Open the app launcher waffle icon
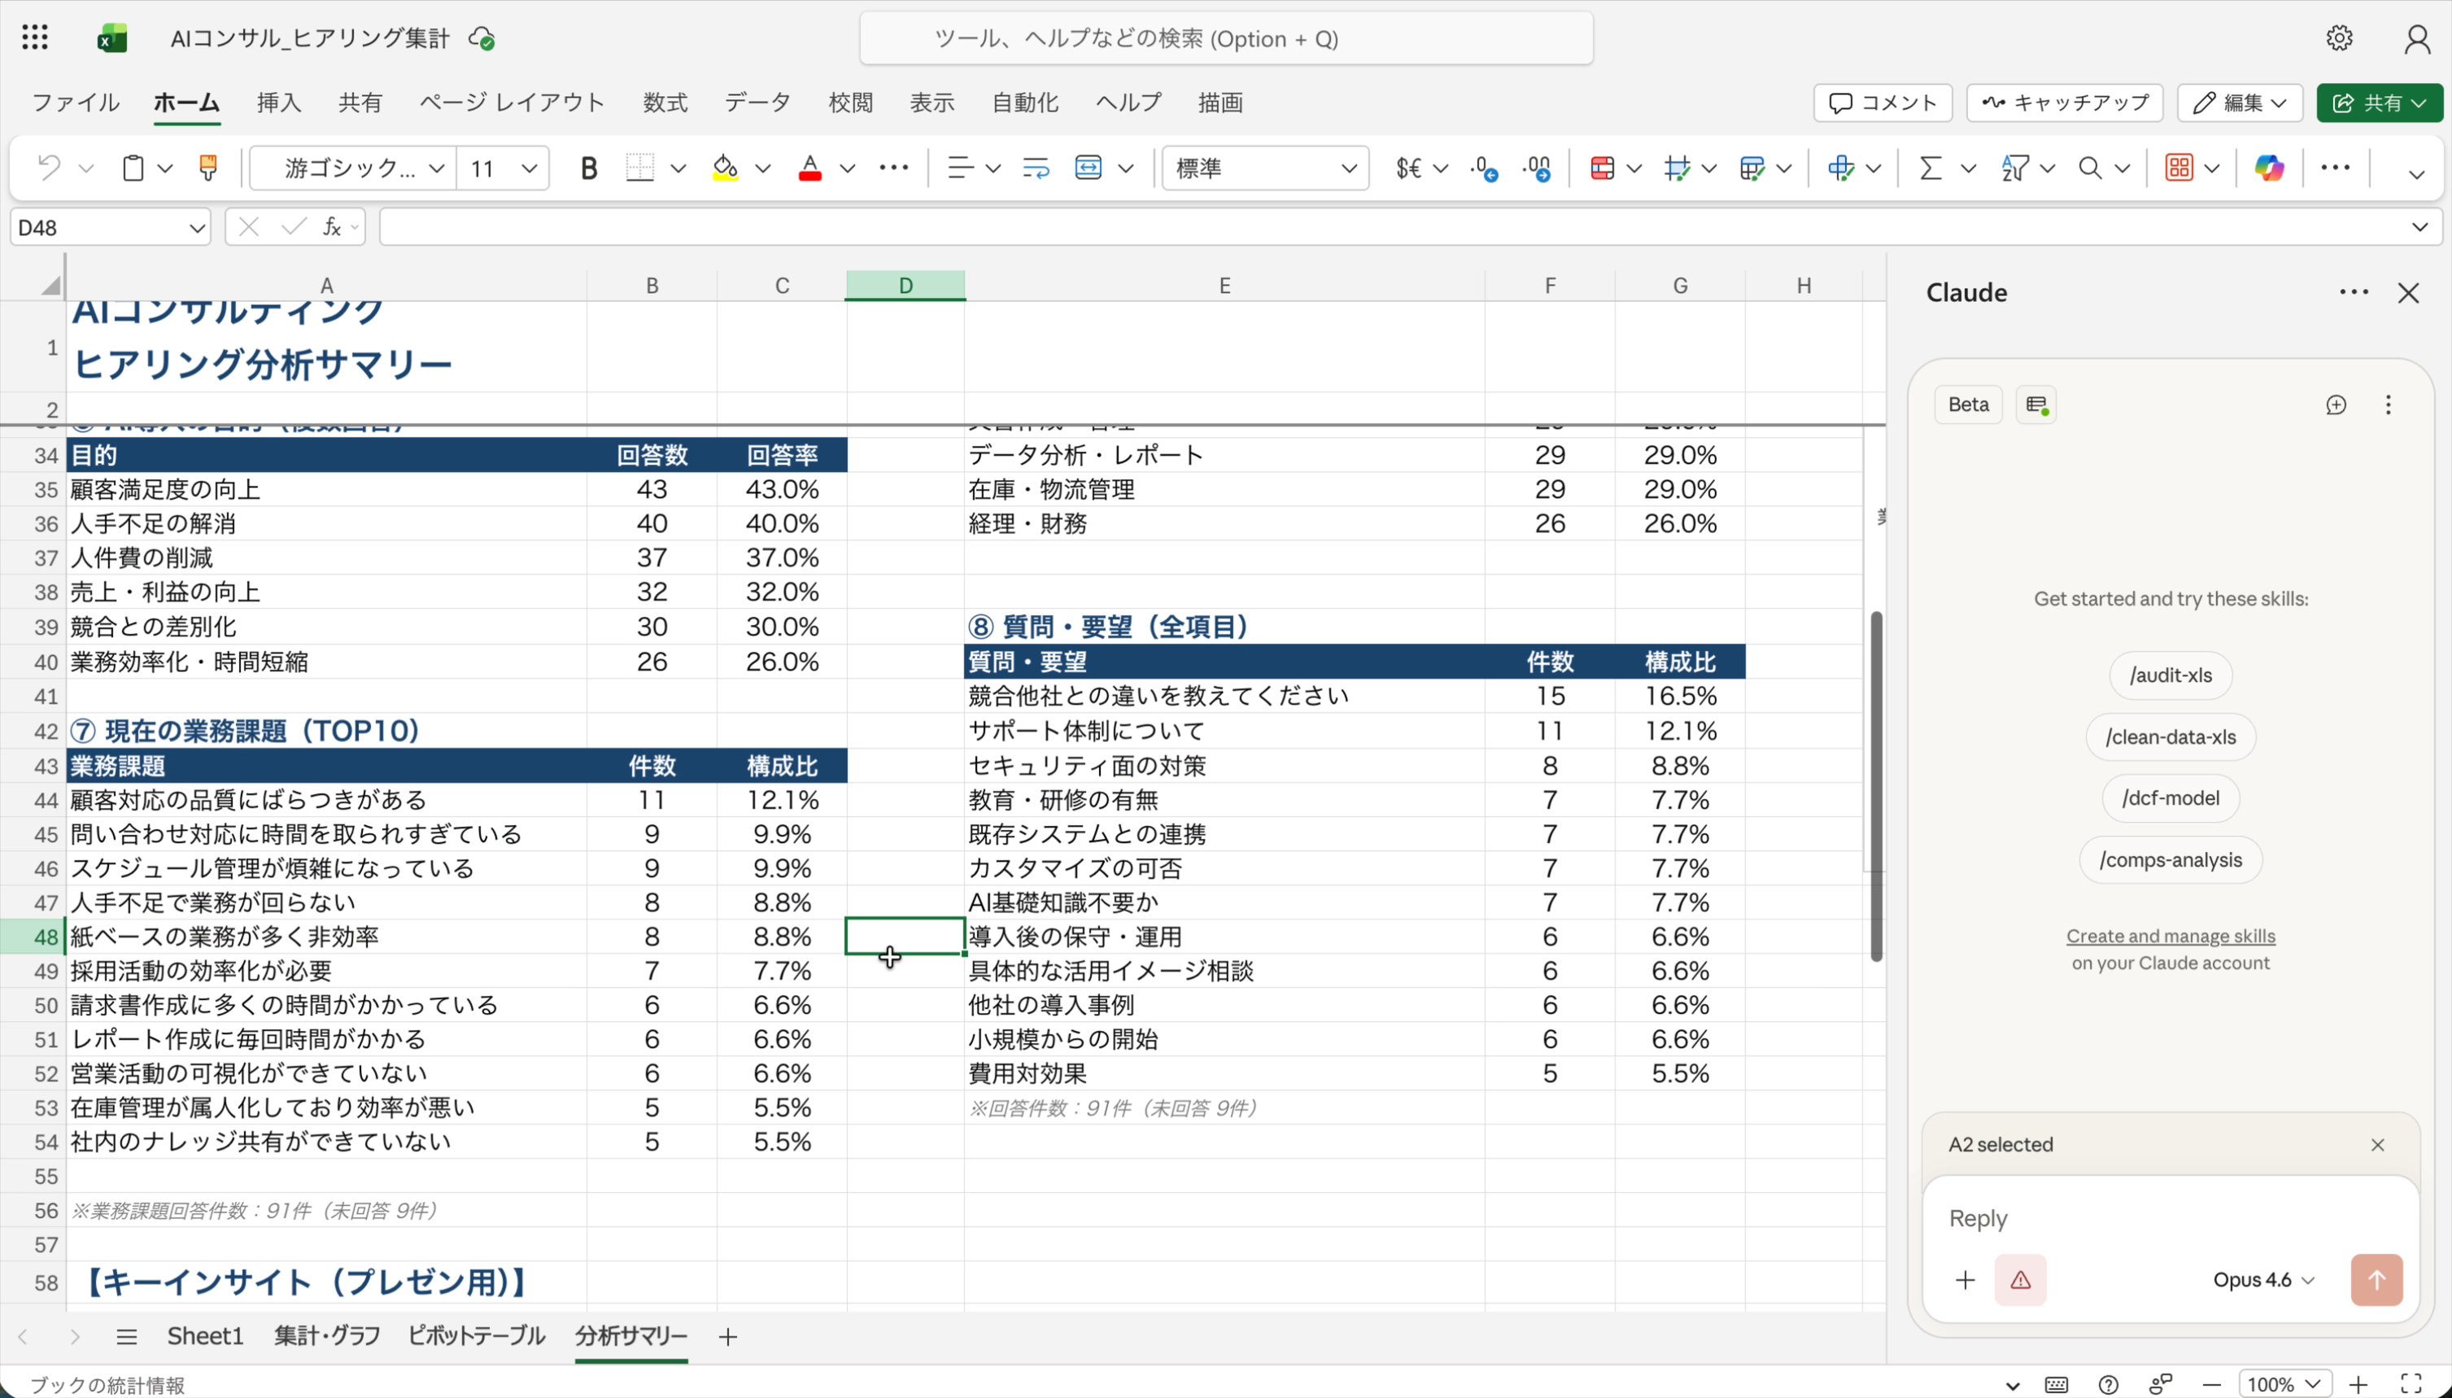Image resolution: width=2452 pixels, height=1398 pixels. coord(34,38)
